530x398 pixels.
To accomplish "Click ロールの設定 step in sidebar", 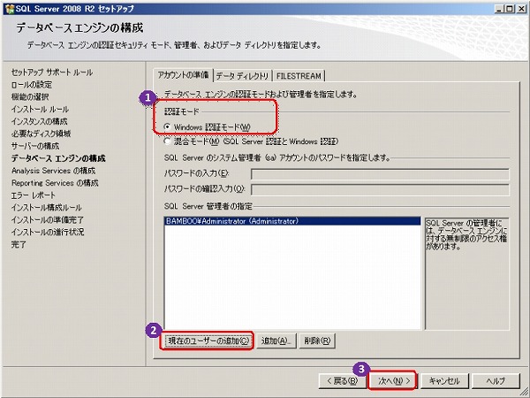I will [32, 85].
